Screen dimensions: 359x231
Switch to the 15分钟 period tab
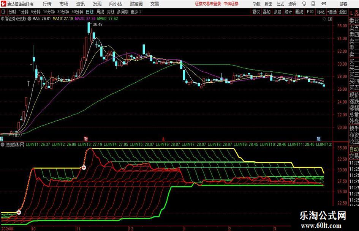[49, 12]
